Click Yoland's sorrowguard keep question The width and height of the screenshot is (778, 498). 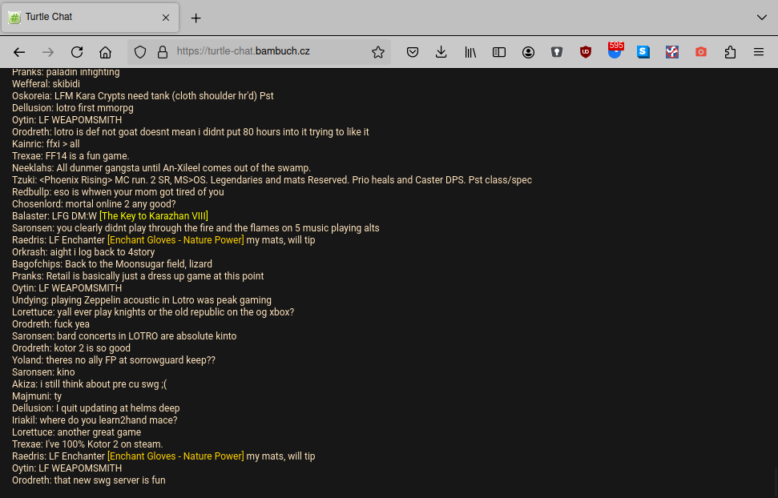click(x=114, y=360)
